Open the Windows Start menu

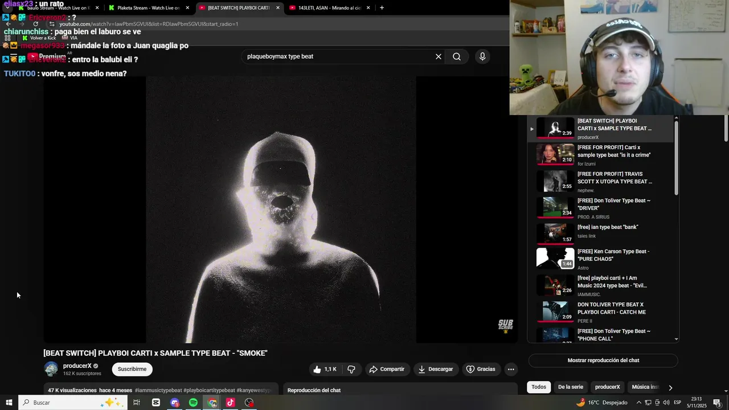pos(9,403)
